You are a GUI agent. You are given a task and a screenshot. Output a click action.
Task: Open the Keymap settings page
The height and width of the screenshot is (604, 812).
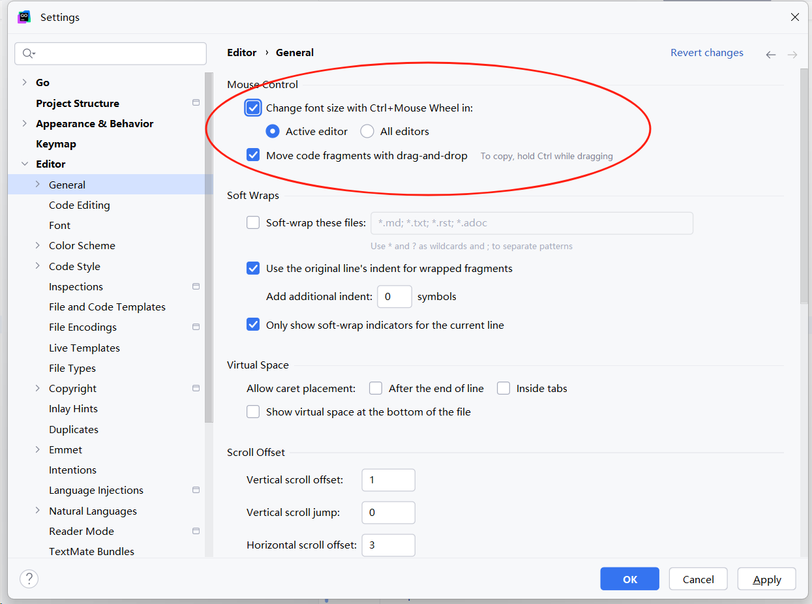56,144
